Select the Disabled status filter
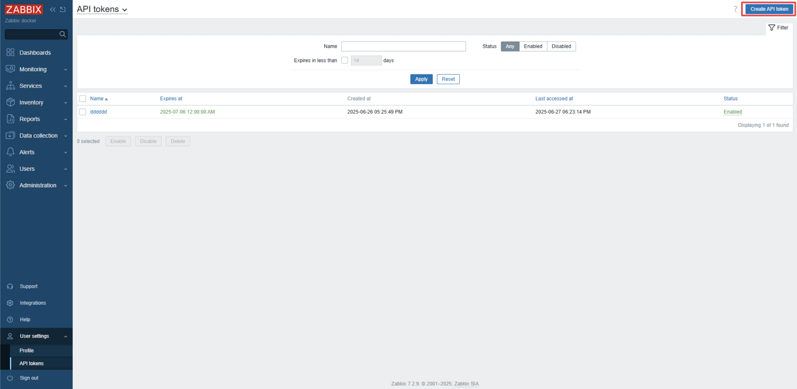 coord(561,46)
